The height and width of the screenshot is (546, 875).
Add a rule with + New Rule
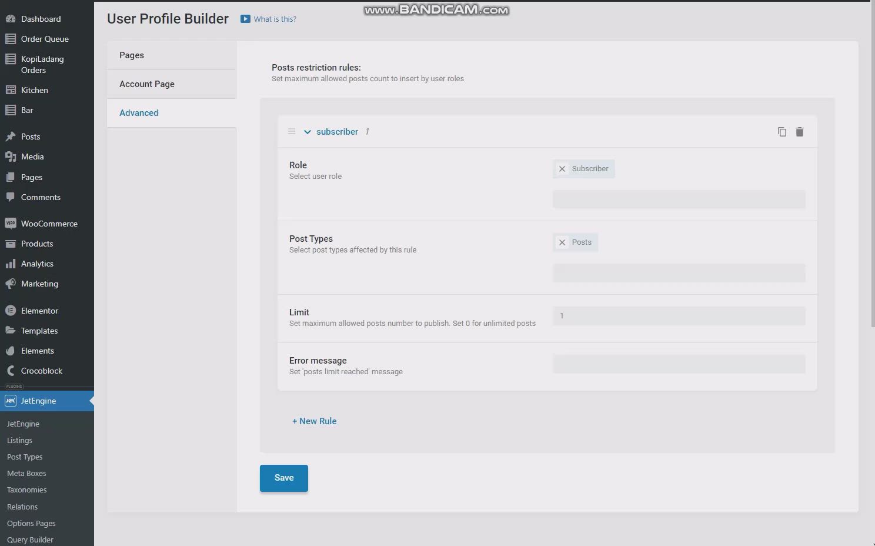pos(315,421)
